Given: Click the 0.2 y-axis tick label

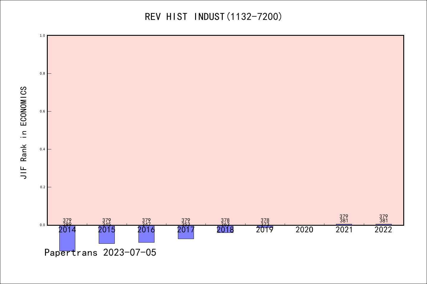Looking at the screenshot, I should click(42, 187).
